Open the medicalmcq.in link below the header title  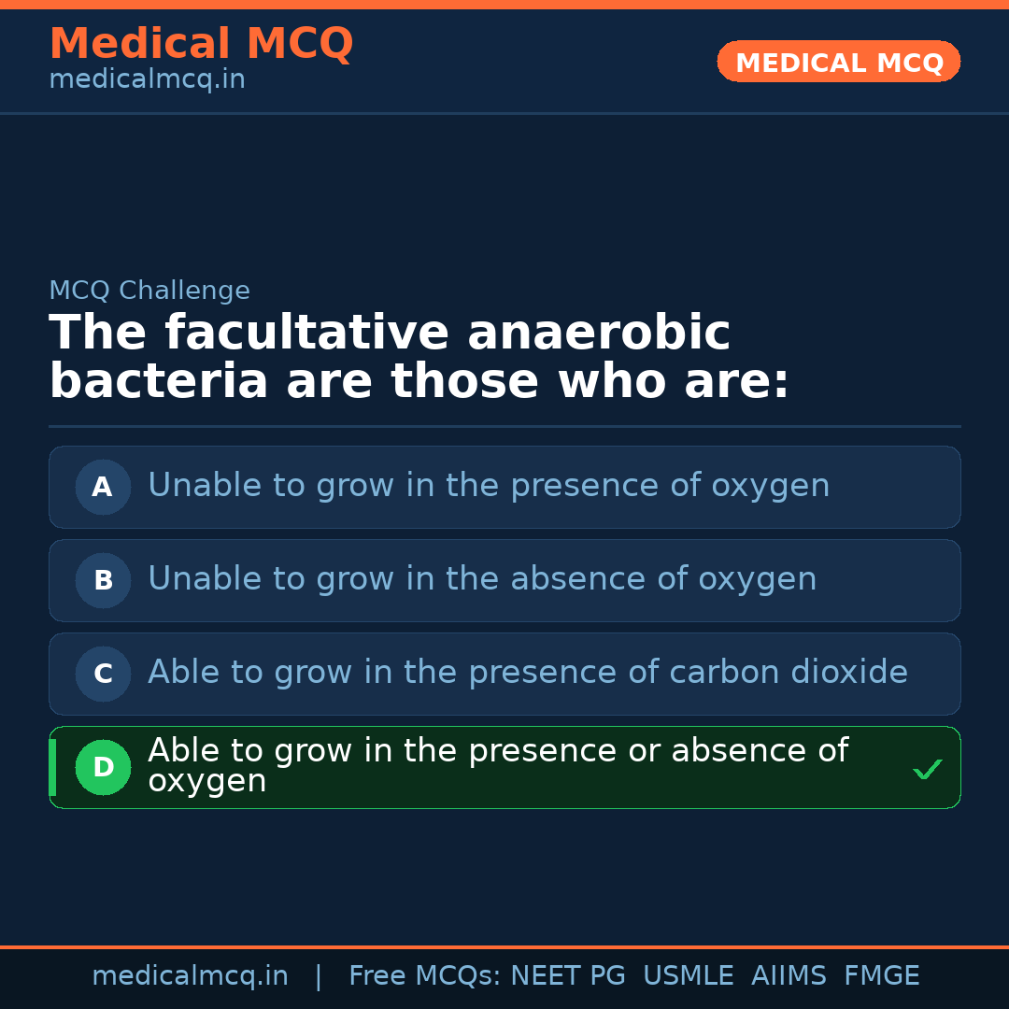pos(147,80)
